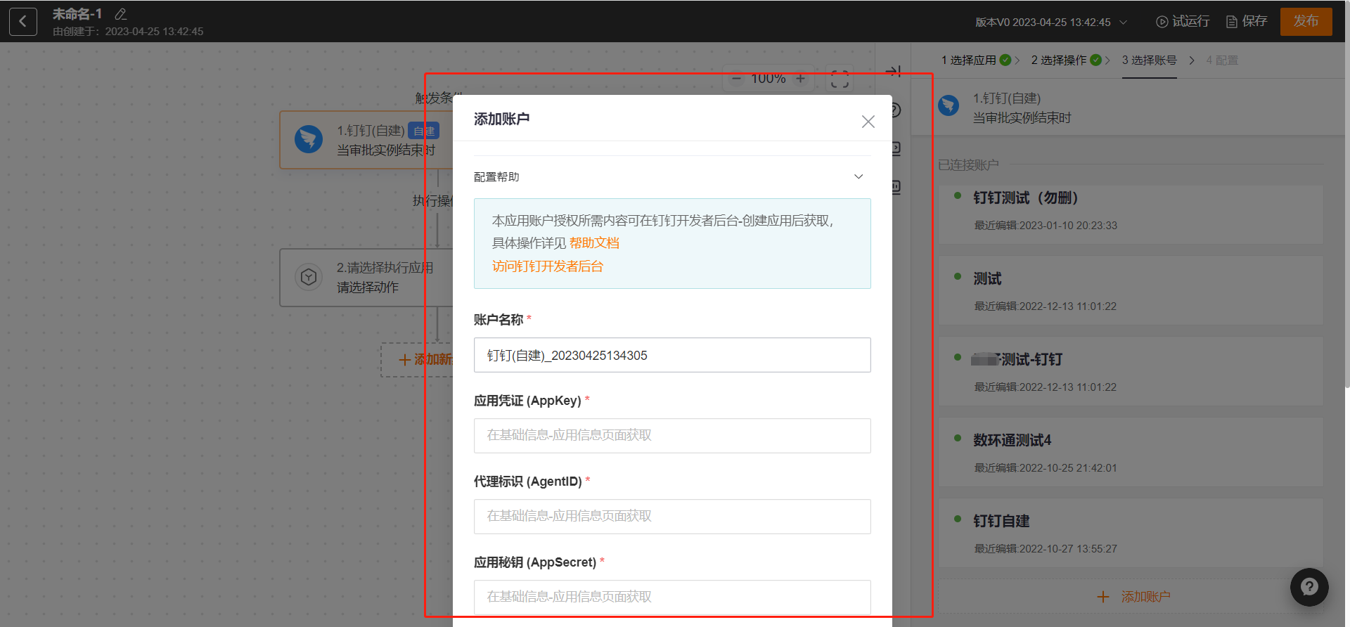Click the zoom out minus icon
The image size is (1350, 627).
pyautogui.click(x=736, y=79)
